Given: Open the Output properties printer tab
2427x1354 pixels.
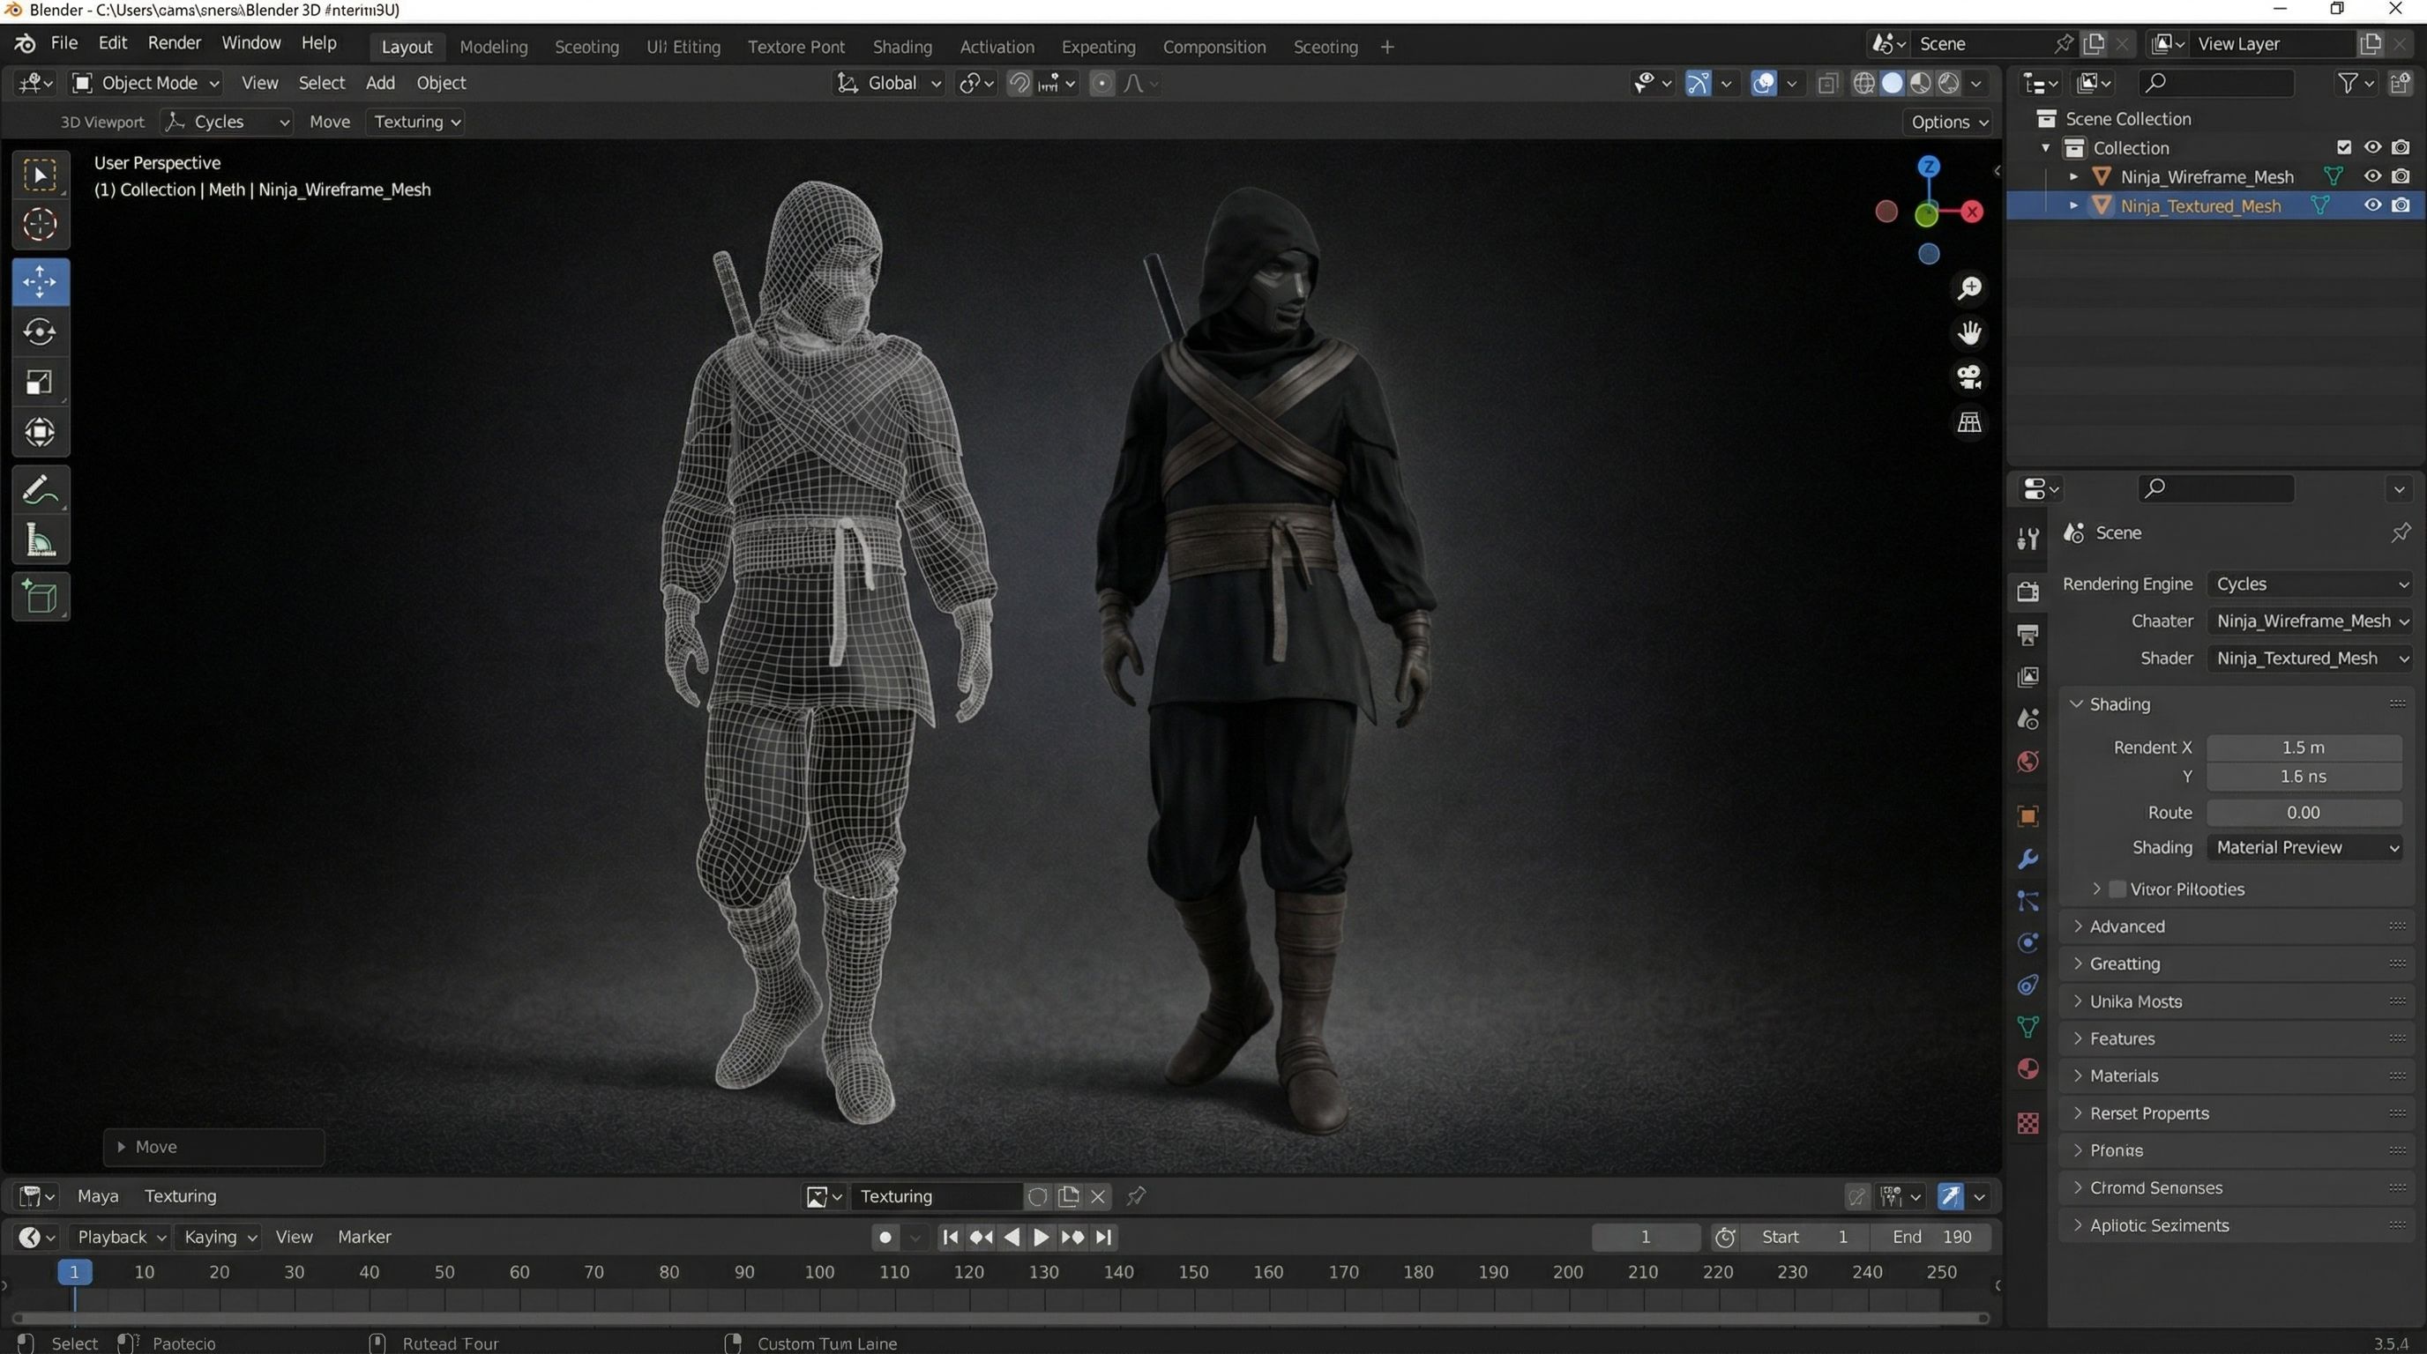Looking at the screenshot, I should [x=2028, y=635].
